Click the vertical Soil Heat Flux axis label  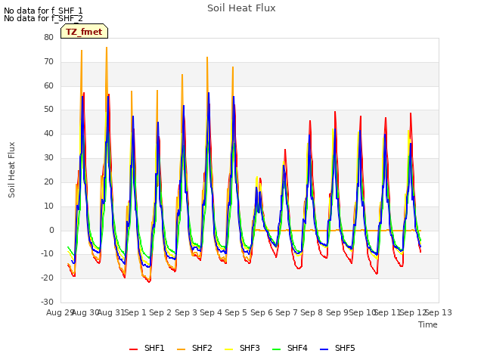click(11, 169)
